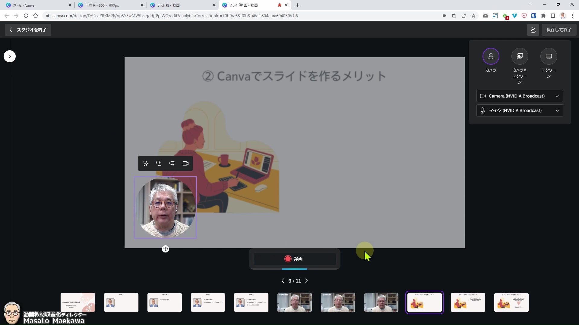Click the address bar URL
Viewport: 579px width, 325px height.
click(175, 16)
